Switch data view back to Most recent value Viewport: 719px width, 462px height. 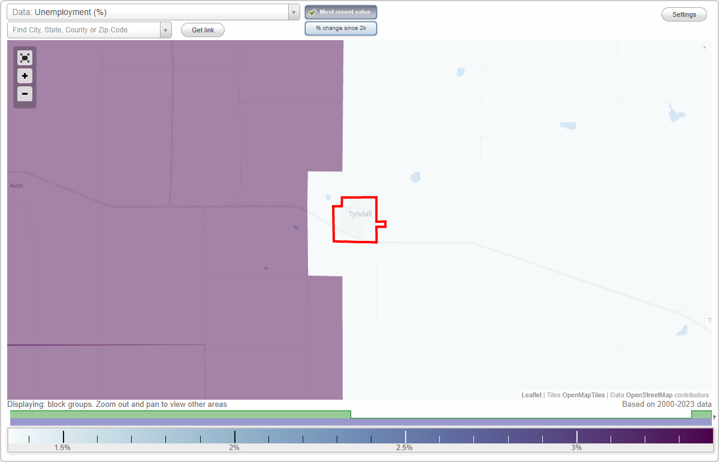point(340,11)
